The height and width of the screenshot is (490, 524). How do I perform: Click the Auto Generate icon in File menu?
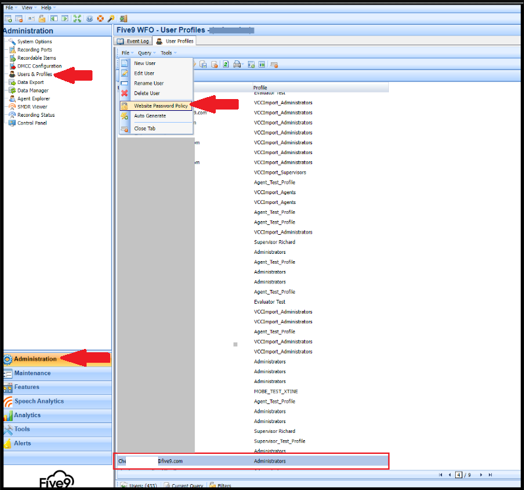(125, 116)
